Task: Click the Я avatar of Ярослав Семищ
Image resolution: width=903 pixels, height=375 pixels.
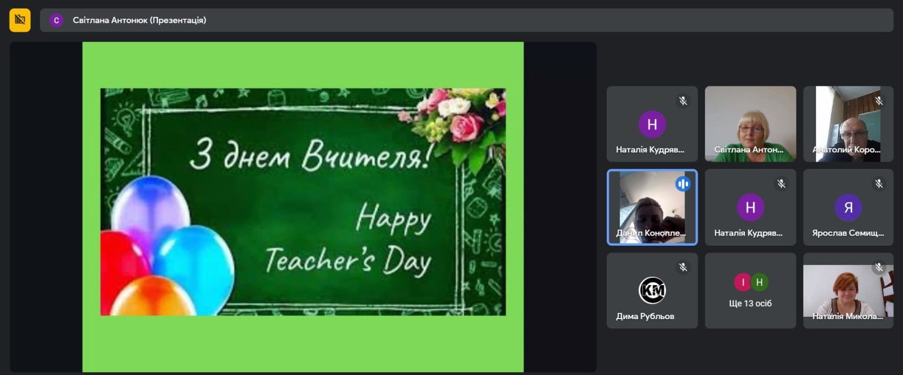Action: [848, 207]
